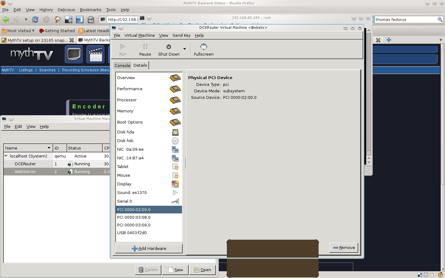Open DCERouter window's File menu
Screen dimensions: 445x278
coord(117,36)
